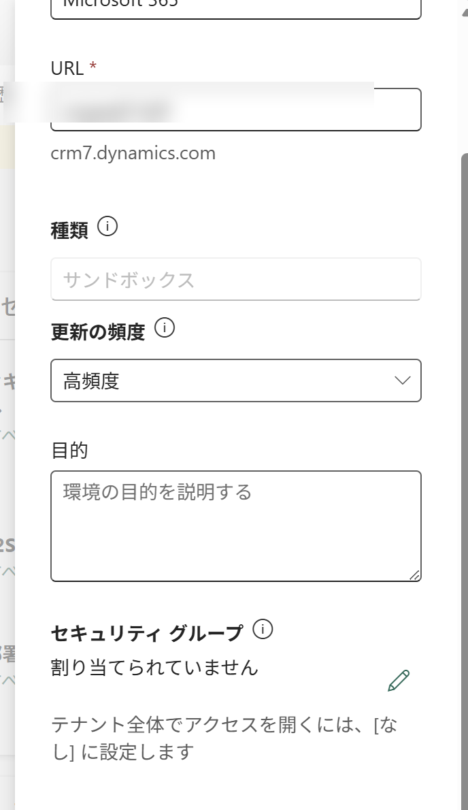Click the info icon beside 種類
The image size is (468, 810).
(x=107, y=226)
